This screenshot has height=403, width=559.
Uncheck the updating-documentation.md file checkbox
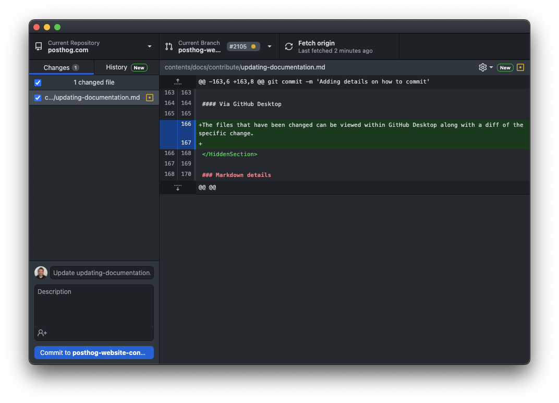pos(38,98)
